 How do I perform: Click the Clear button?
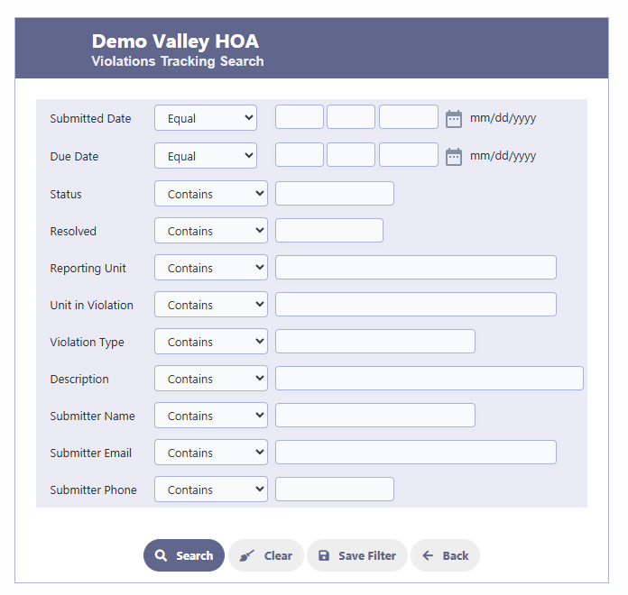coord(266,555)
